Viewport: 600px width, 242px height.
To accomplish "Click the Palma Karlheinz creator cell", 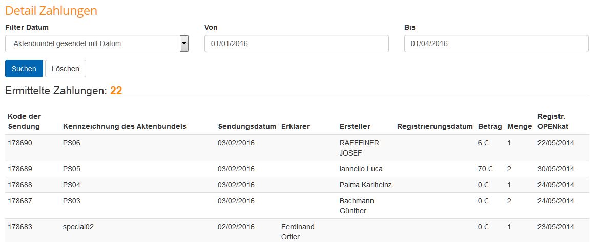I will 365,185.
